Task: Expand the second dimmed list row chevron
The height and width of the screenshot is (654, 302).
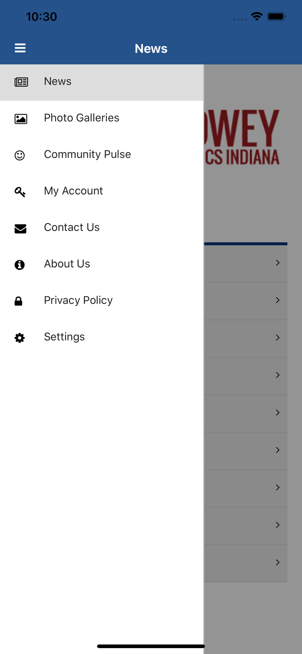Action: [x=277, y=300]
